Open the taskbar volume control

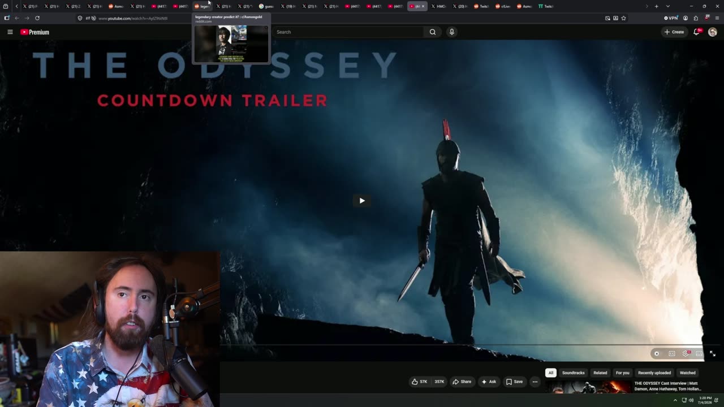tap(691, 400)
